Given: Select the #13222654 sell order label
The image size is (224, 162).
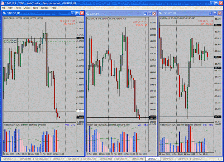Looking at the screenshot, I should [10, 40].
